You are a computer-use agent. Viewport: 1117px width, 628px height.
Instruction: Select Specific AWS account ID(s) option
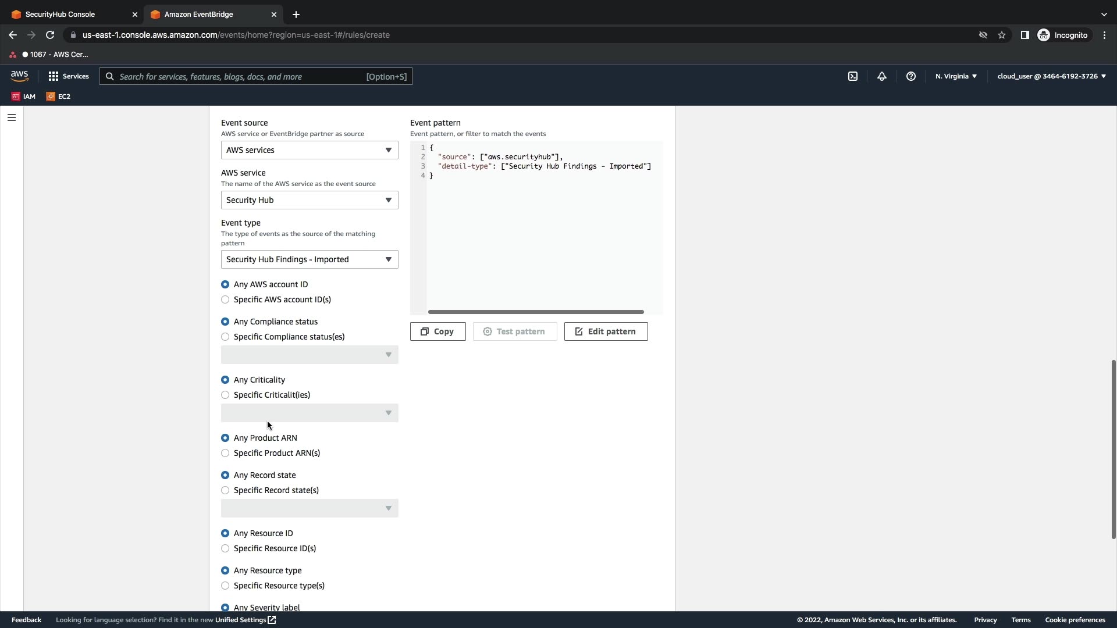click(x=225, y=299)
